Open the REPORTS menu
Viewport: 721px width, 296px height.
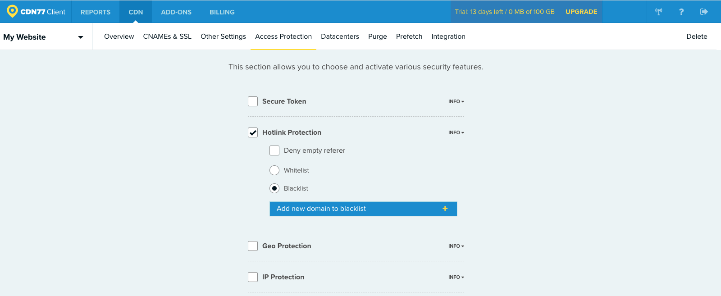(96, 12)
